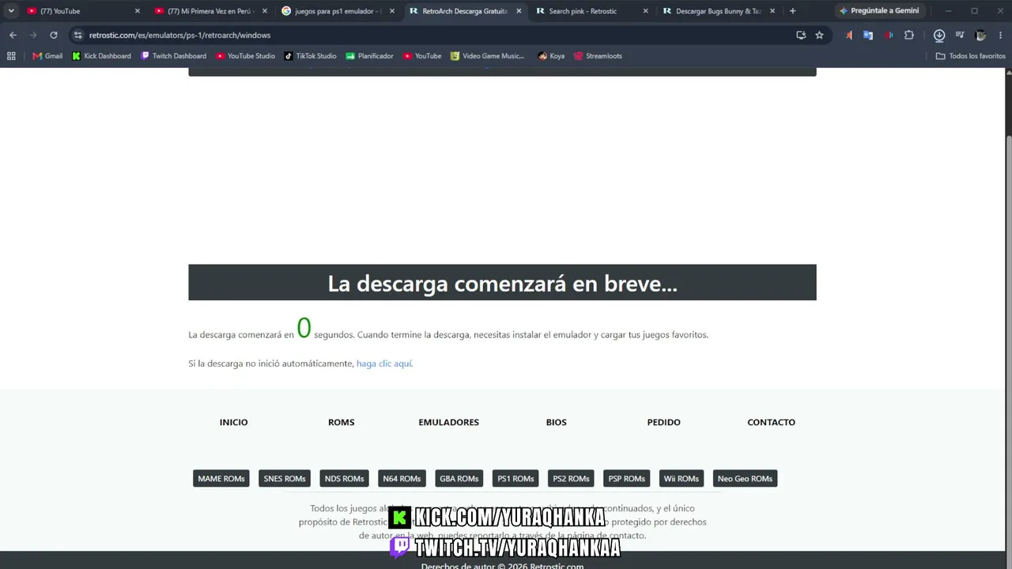Click the 'haga clic aquí' download link
This screenshot has height=569, width=1012.
384,364
